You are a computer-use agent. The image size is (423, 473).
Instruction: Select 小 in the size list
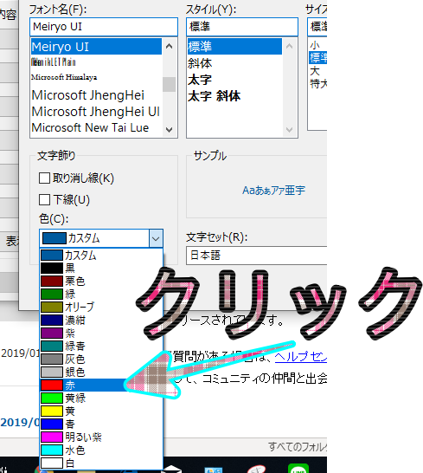[x=317, y=45]
